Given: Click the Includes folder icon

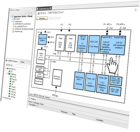Looking at the screenshot, I should click(14, 19).
